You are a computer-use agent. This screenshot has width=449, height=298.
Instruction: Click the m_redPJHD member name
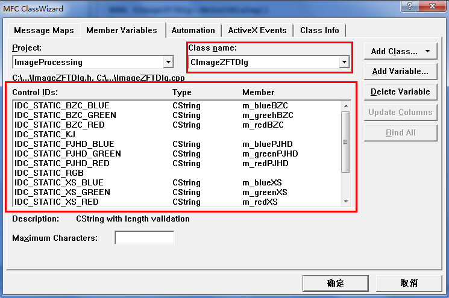tap(265, 164)
